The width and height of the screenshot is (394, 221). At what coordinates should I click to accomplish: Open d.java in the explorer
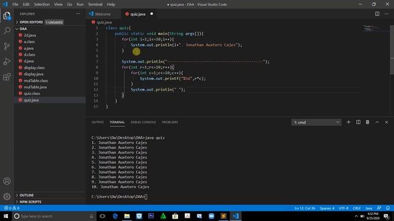29,61
